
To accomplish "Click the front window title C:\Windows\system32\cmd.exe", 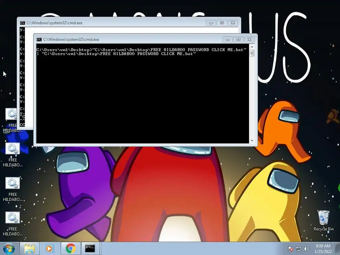I will click(71, 40).
